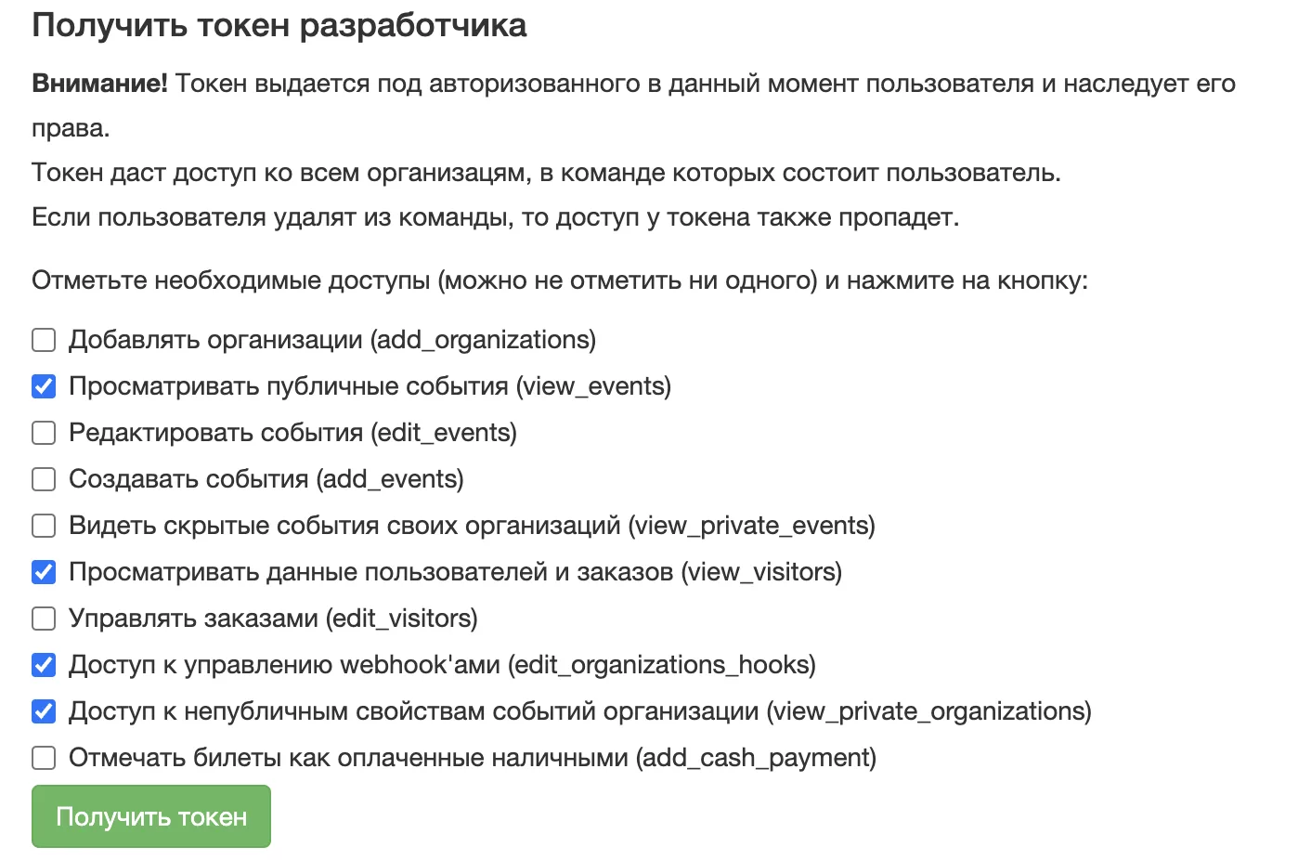Enable the add_organizations permission checkbox
Viewport: 1298px width, 860px height.
click(x=44, y=340)
